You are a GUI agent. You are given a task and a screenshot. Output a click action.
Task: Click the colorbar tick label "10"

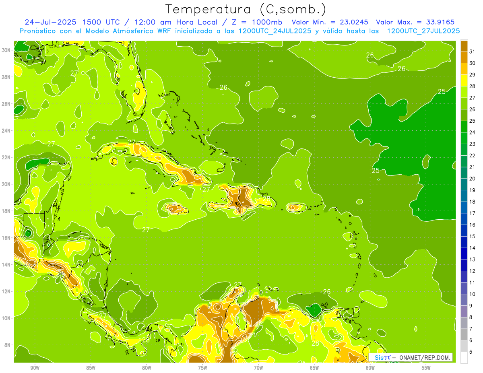[x=473, y=294]
